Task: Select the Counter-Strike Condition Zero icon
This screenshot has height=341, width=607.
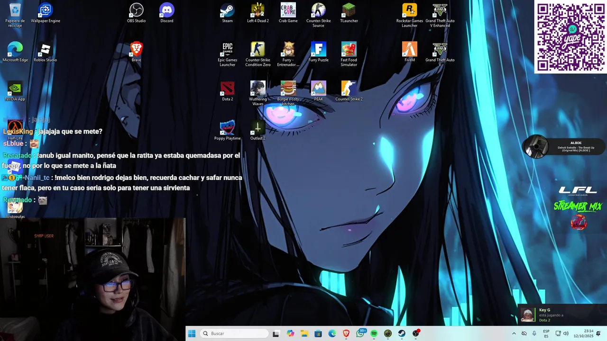Action: [258, 54]
